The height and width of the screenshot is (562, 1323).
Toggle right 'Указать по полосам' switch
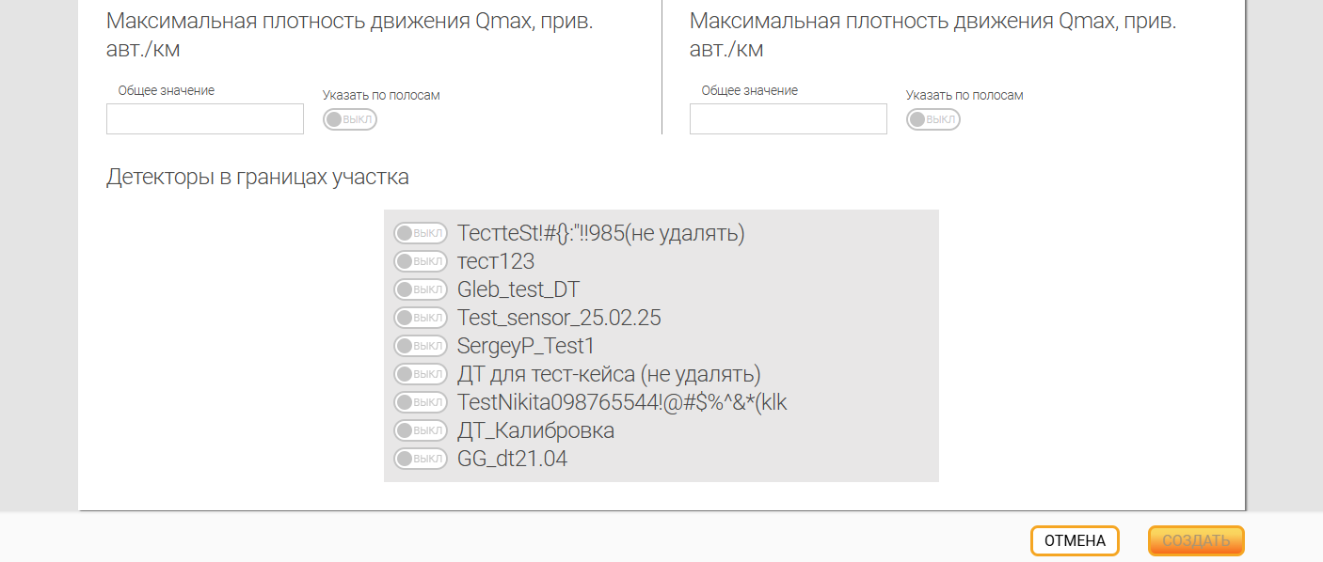(x=932, y=119)
